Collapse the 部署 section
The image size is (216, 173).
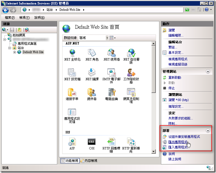pyautogui.click(x=208, y=130)
